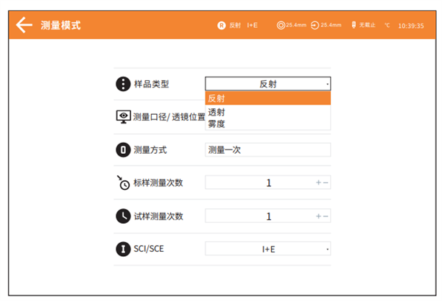Click the 测量方式 icon
Viewport: 442px width, 301px height.
tap(123, 150)
